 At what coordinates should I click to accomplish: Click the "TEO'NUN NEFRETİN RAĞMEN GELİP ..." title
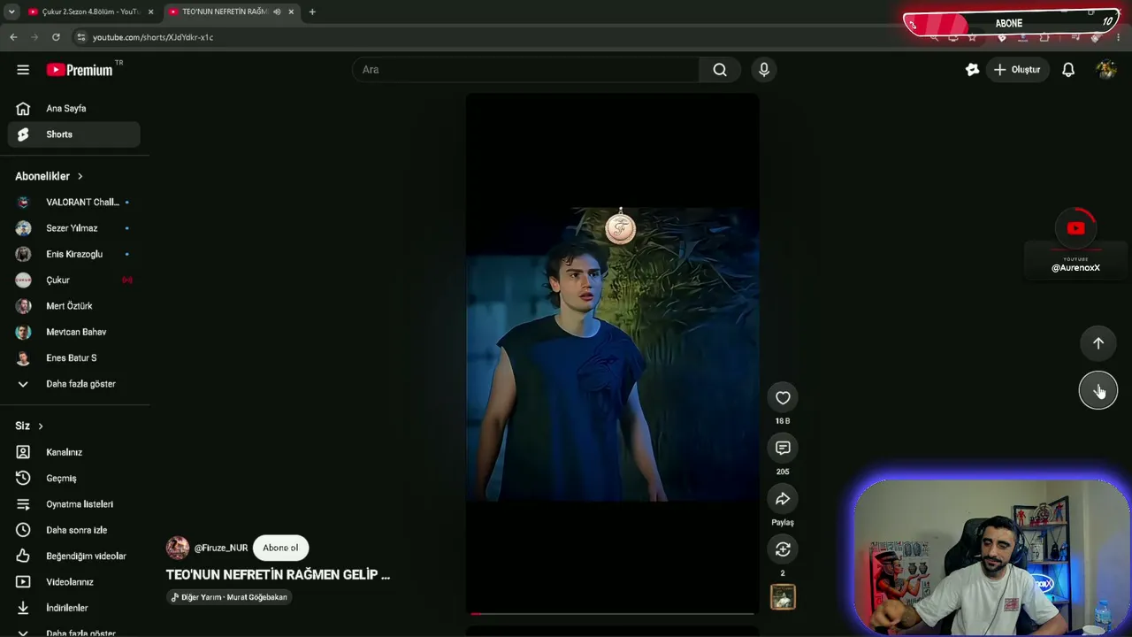(x=278, y=575)
